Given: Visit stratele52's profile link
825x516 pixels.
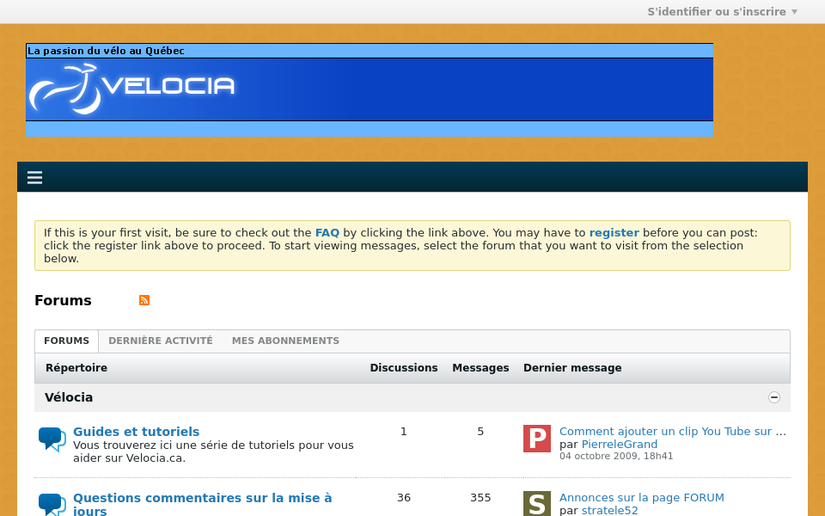Looking at the screenshot, I should click(x=609, y=510).
